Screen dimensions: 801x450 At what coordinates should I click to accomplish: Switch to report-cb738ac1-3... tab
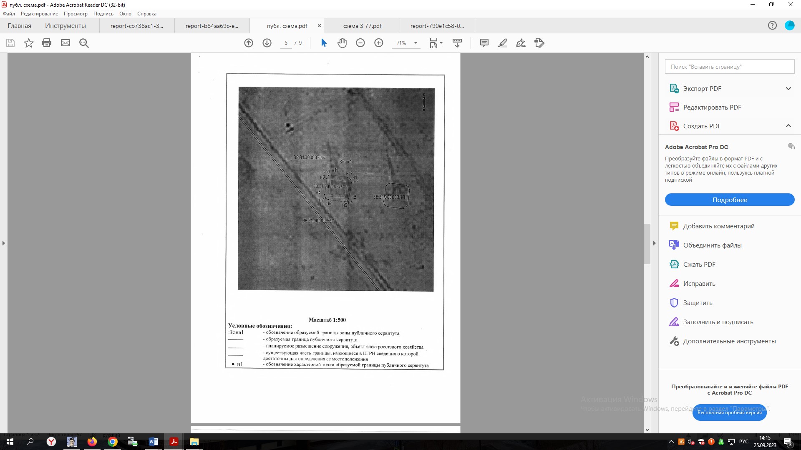137,25
